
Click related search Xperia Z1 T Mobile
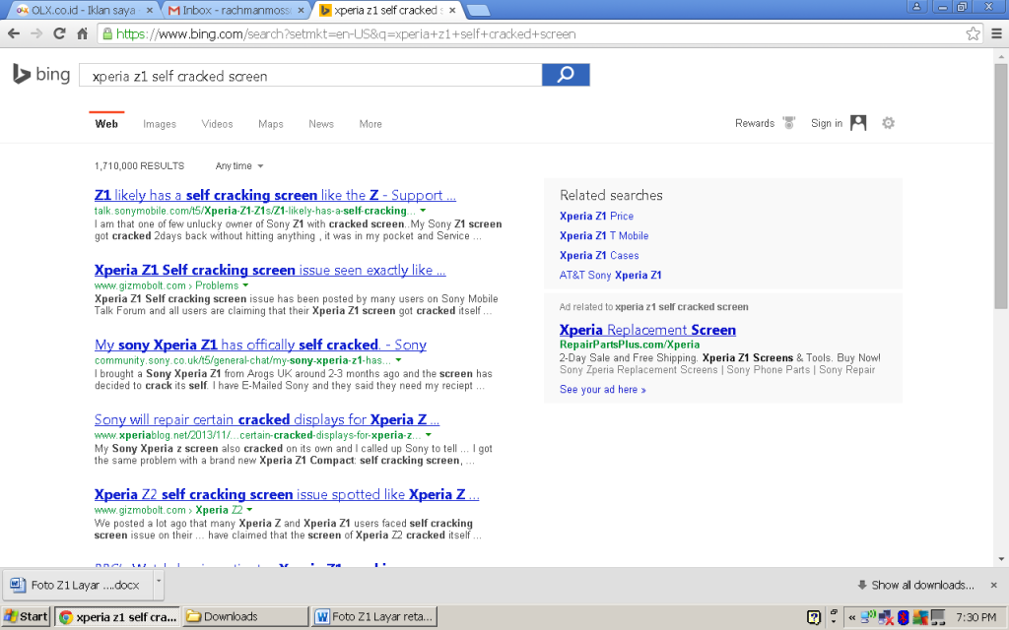pos(604,236)
